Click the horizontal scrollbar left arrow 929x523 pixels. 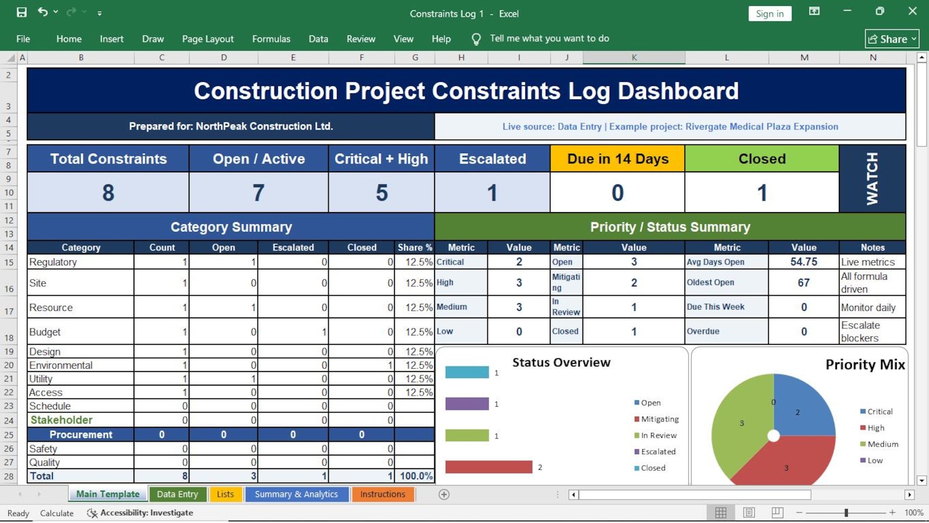tap(573, 495)
